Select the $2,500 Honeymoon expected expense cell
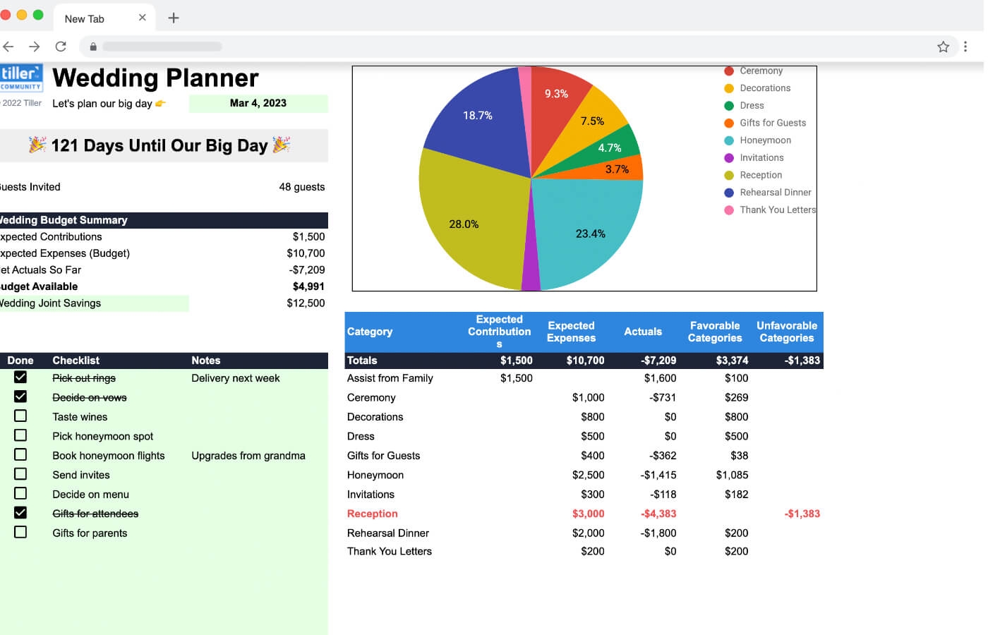Screen dimensions: 988x635 tap(588, 475)
